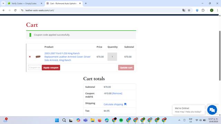The image size is (221, 124).
Task: Remove the mdd15 coupon
Action: click(117, 93)
